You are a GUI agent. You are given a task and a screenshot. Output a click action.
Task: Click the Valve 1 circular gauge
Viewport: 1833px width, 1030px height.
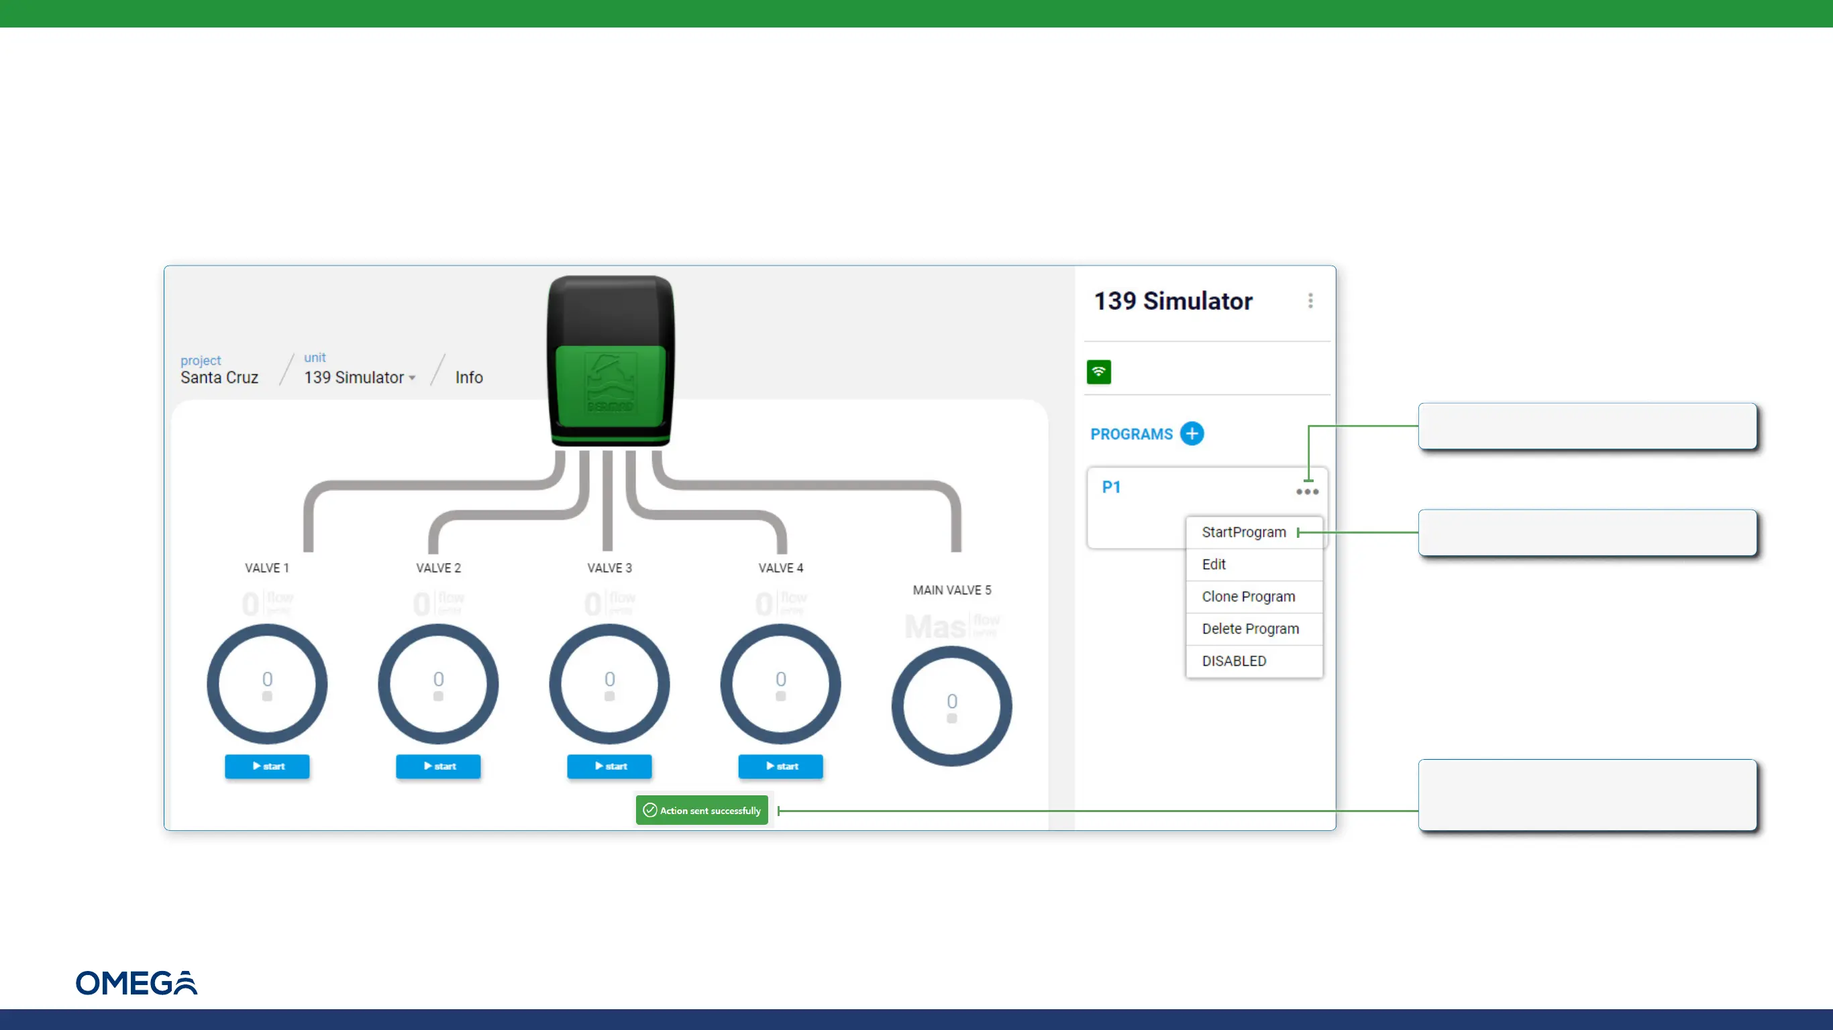point(267,683)
